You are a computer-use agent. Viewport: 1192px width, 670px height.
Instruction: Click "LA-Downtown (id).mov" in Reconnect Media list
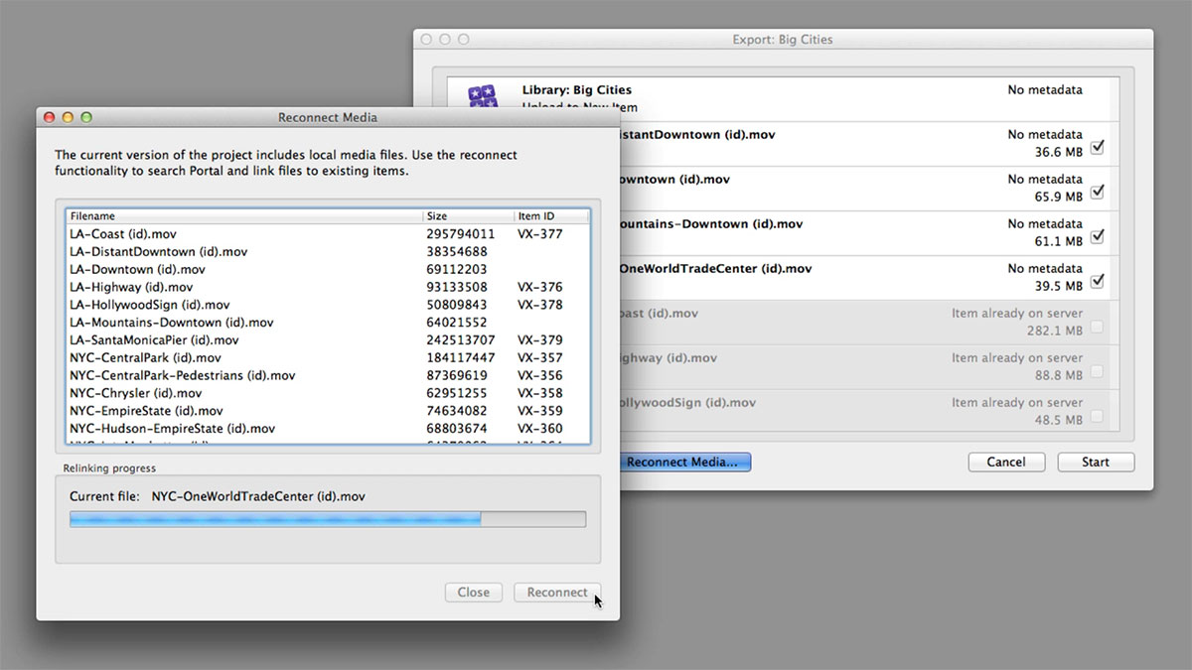pyautogui.click(x=137, y=270)
